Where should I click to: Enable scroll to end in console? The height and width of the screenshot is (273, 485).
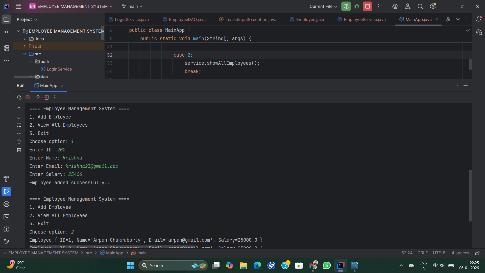click(19, 133)
